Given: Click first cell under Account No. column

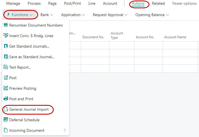Looking at the screenshot, I should point(148,45).
